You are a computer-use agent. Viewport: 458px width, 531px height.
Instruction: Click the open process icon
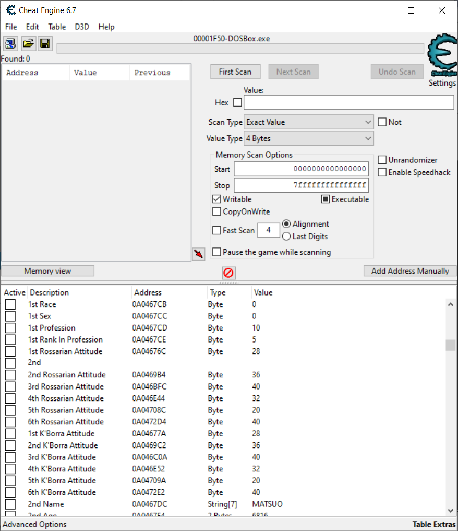[x=10, y=43]
